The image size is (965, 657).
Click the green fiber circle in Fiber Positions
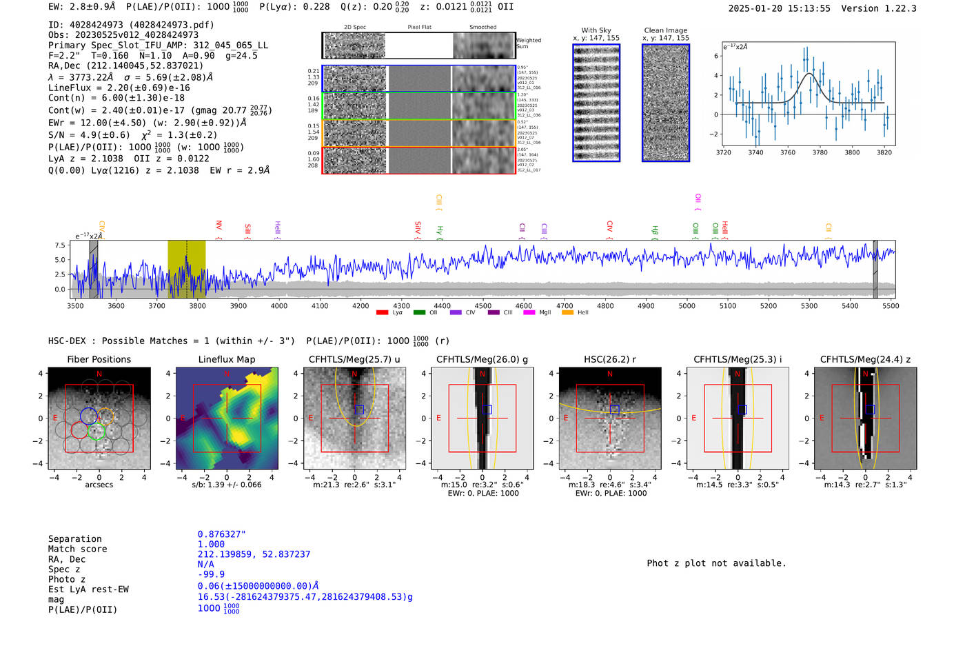pyautogui.click(x=96, y=432)
